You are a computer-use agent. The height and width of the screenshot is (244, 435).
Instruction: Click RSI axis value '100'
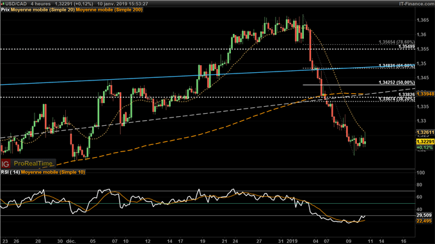click(x=420, y=172)
